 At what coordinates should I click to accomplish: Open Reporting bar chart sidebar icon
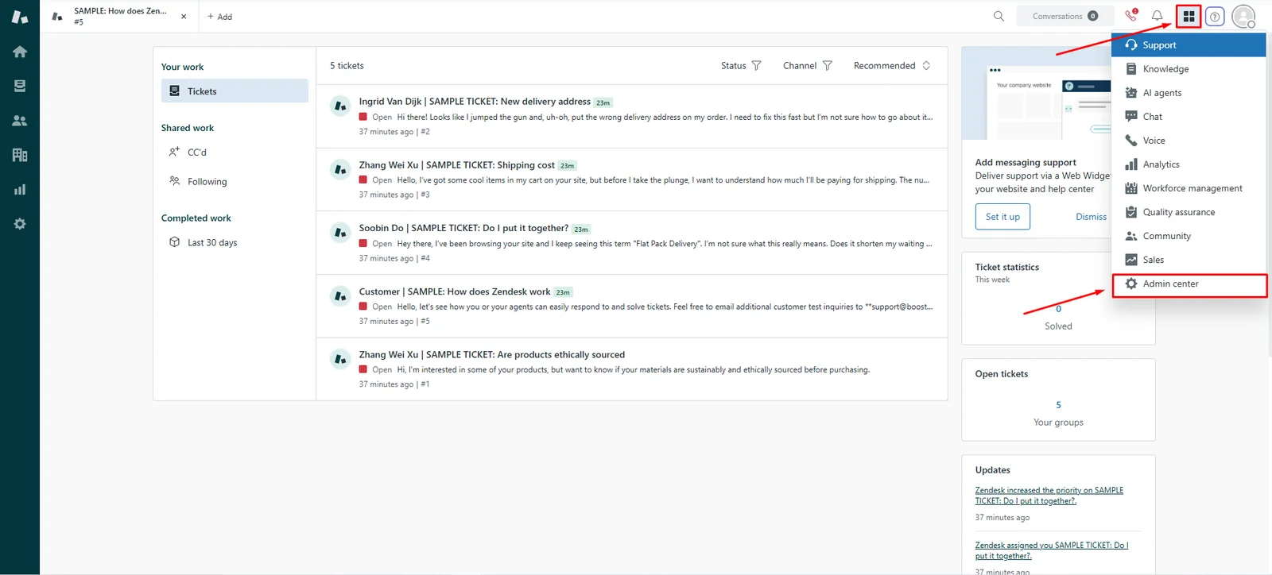click(20, 190)
